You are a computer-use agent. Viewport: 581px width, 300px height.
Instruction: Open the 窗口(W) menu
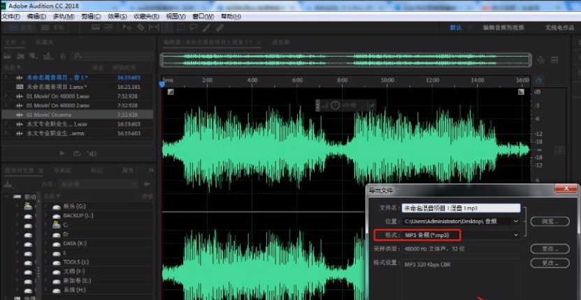tap(203, 16)
